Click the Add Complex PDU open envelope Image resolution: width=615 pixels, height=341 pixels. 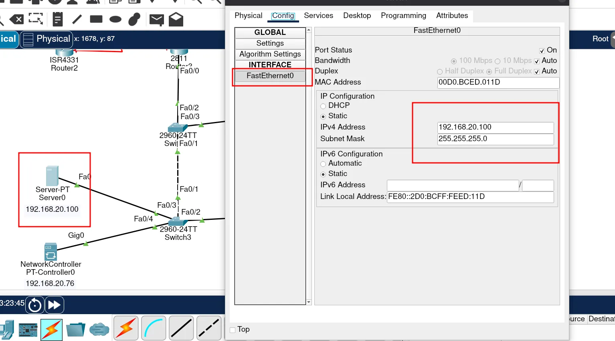(x=176, y=19)
